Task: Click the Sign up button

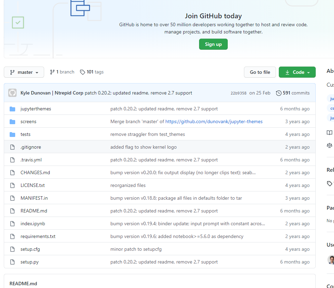Action: click(213, 44)
